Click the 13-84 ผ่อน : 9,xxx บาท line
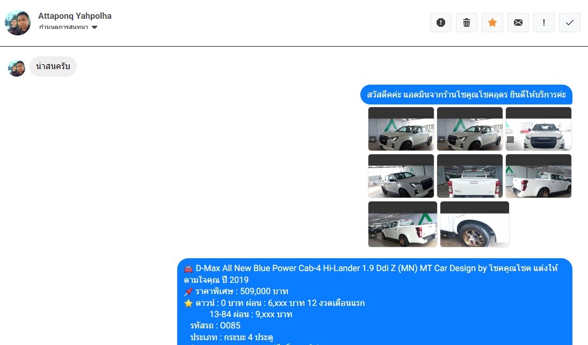Viewport: 588px width, 345px height. tap(250, 314)
